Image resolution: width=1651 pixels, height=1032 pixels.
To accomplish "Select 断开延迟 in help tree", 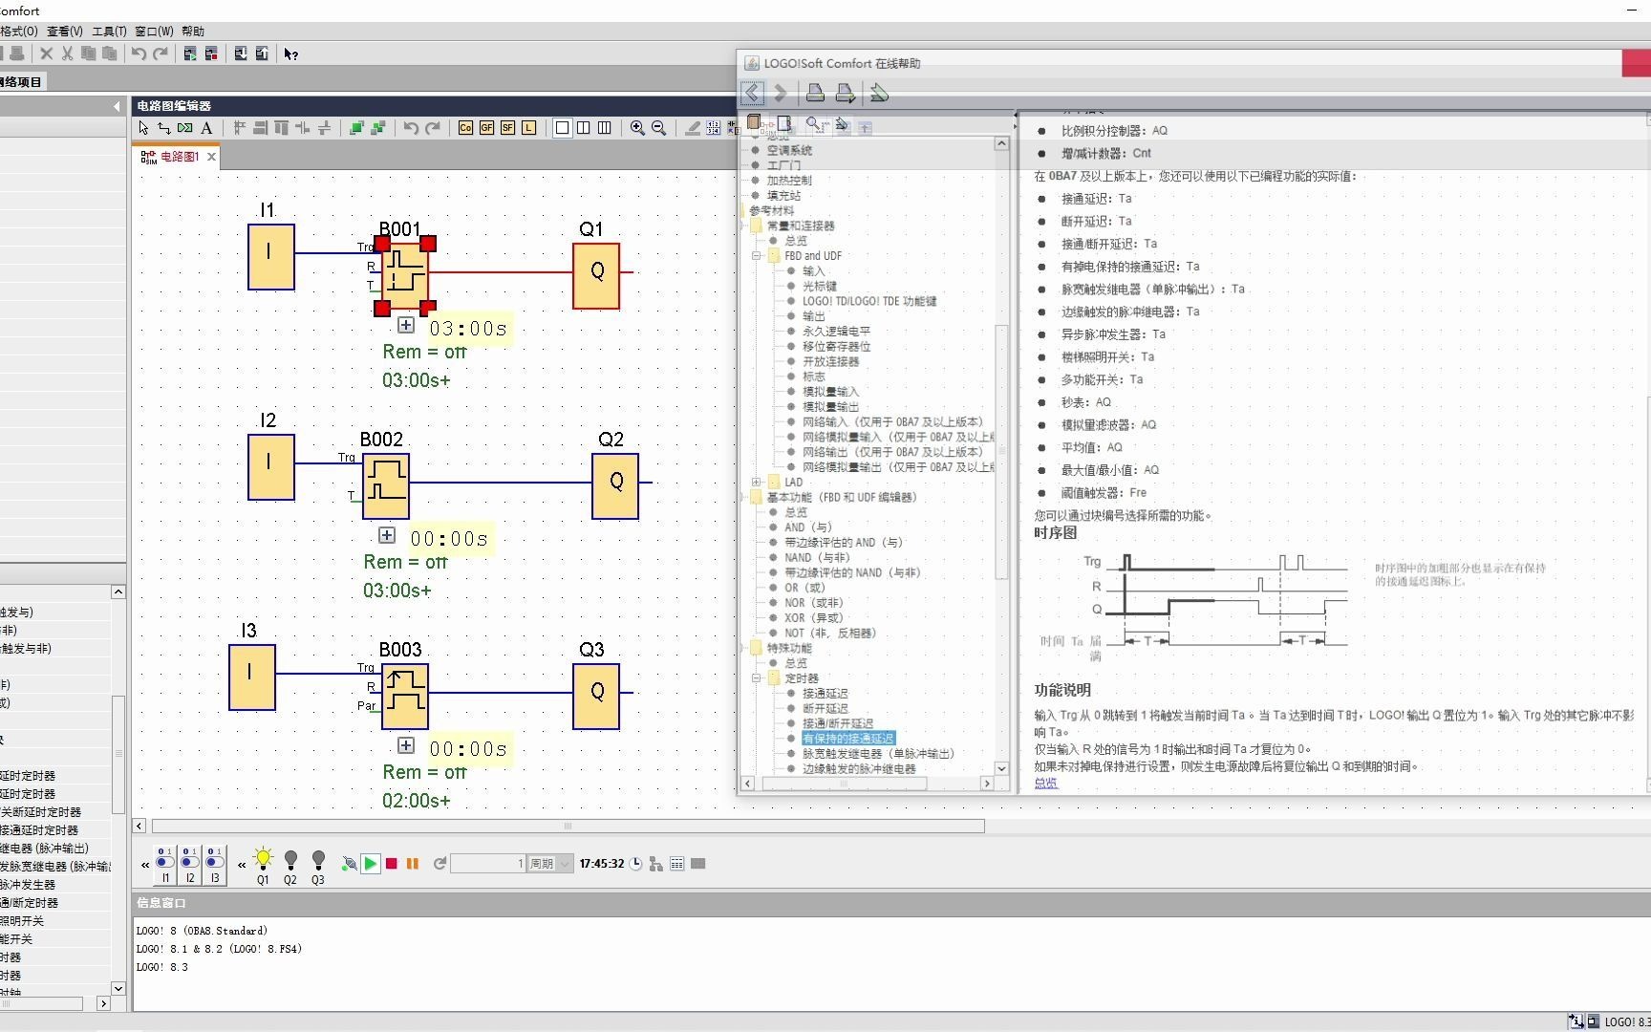I will click(825, 709).
